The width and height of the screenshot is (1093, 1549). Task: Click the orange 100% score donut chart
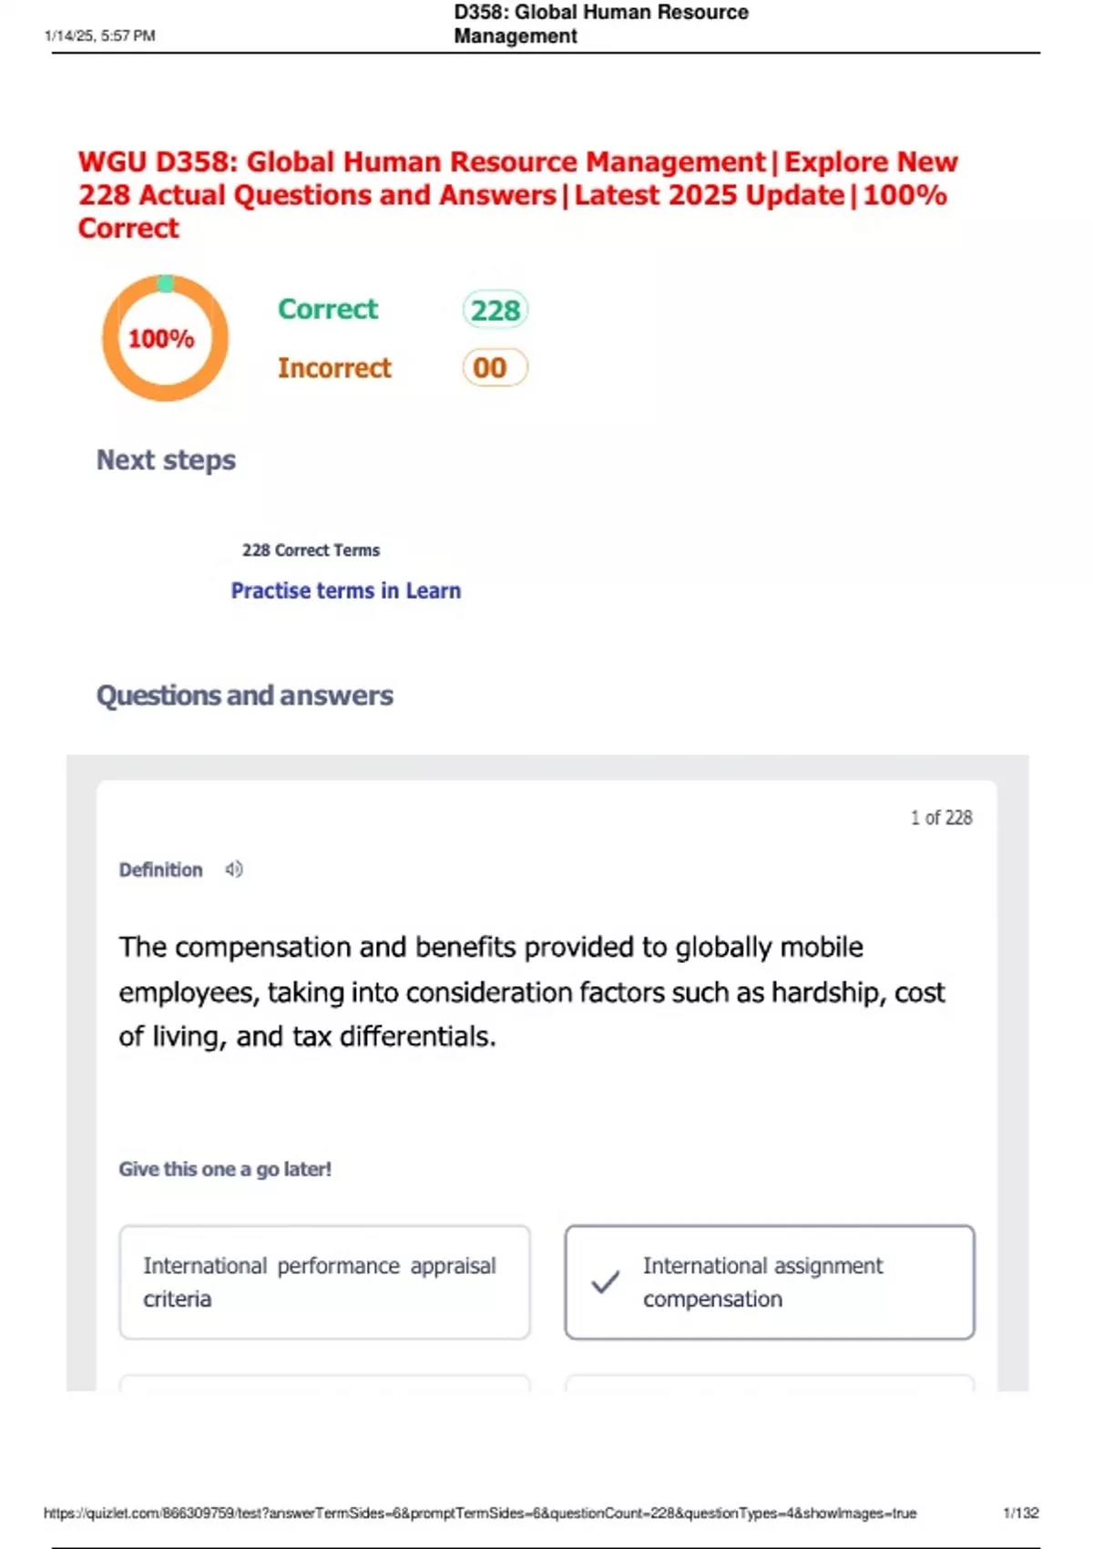tap(165, 338)
